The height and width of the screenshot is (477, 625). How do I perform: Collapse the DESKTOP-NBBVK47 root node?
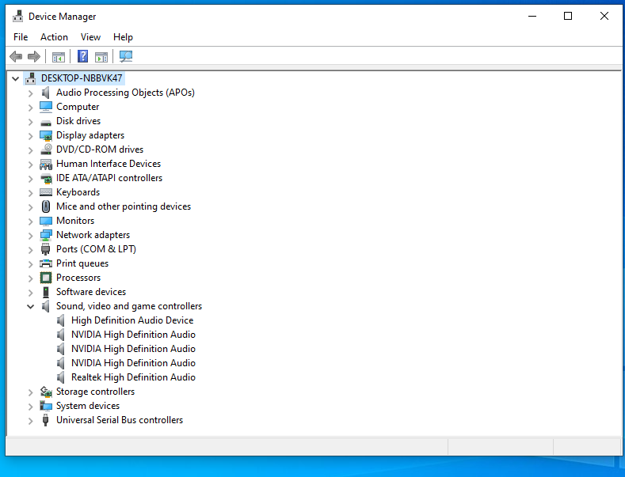[15, 78]
